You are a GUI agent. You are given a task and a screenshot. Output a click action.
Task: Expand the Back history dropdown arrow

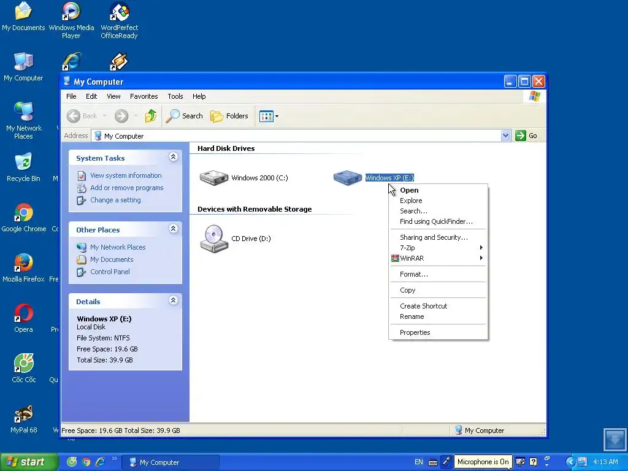coord(104,116)
